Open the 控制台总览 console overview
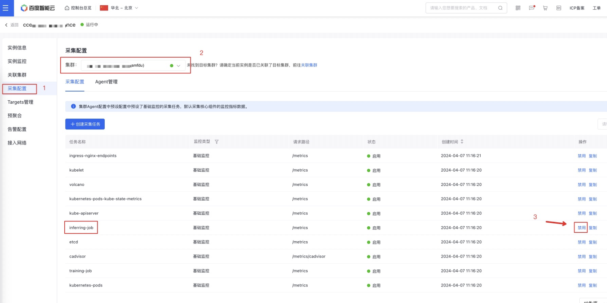Screen dimensions: 607x303 78,8
